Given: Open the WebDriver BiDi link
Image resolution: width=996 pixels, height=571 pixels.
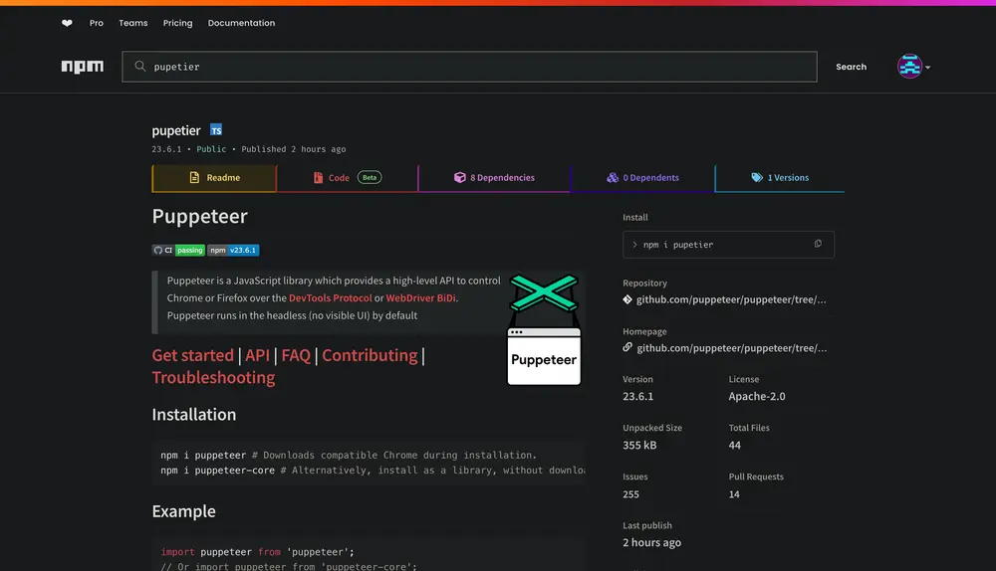Looking at the screenshot, I should click(420, 297).
